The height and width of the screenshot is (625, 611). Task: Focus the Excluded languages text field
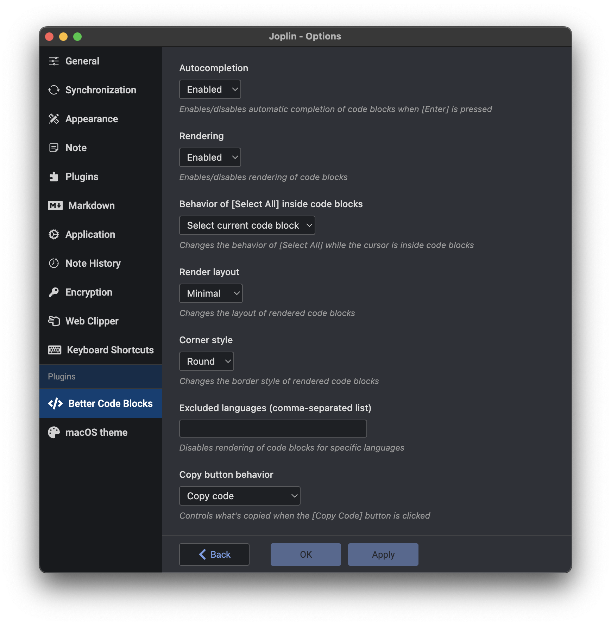click(273, 428)
